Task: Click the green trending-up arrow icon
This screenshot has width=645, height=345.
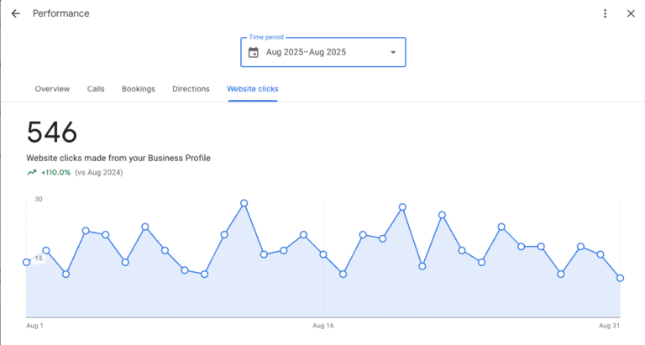Action: [x=32, y=172]
